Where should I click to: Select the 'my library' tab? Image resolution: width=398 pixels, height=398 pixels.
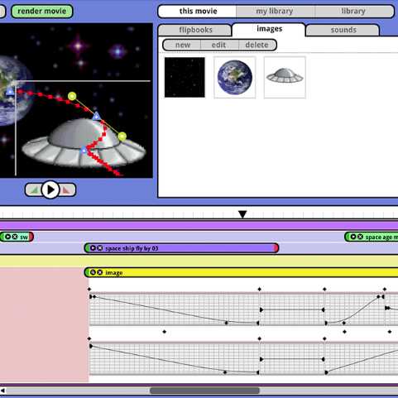tap(275, 12)
